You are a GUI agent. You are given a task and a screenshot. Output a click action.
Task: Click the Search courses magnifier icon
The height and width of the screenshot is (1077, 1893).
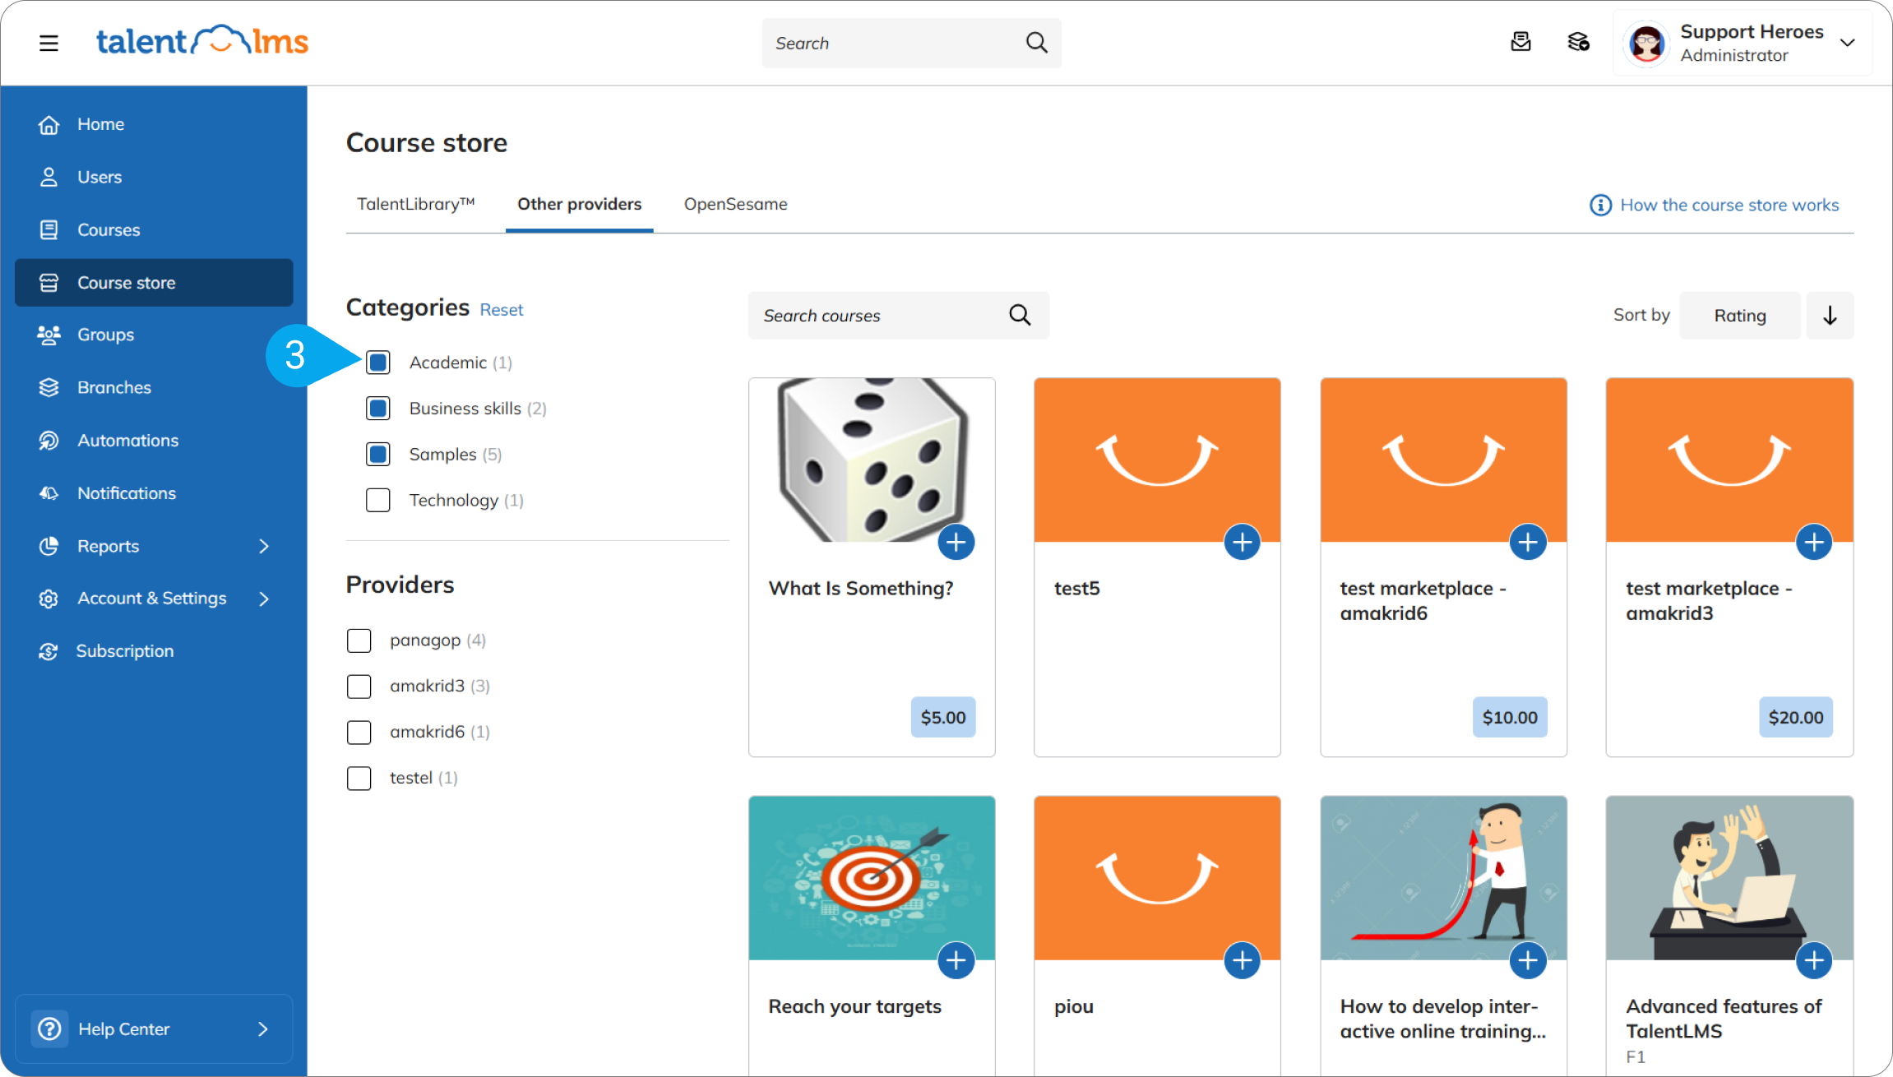click(1020, 315)
